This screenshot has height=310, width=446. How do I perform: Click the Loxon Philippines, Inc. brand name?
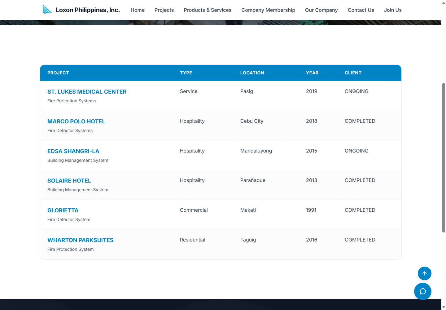tap(88, 10)
